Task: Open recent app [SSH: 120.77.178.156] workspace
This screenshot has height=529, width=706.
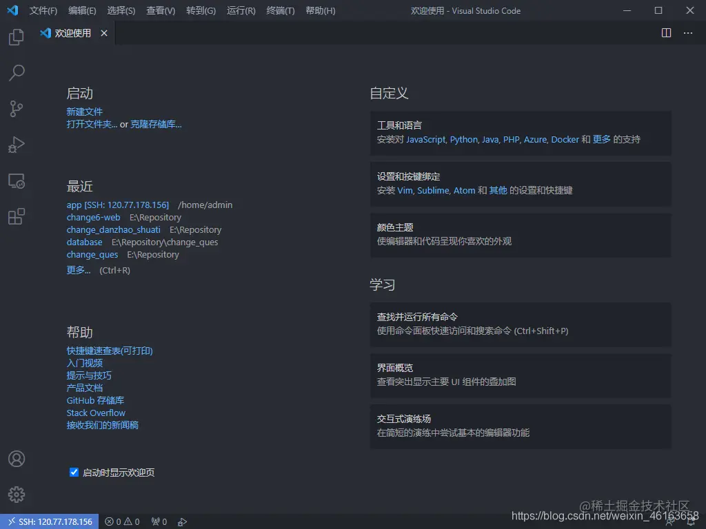Action: (x=117, y=205)
